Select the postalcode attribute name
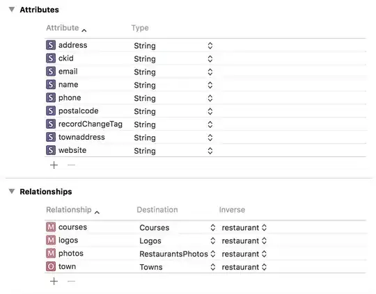Screen dimensions: 376x294 pos(79,111)
